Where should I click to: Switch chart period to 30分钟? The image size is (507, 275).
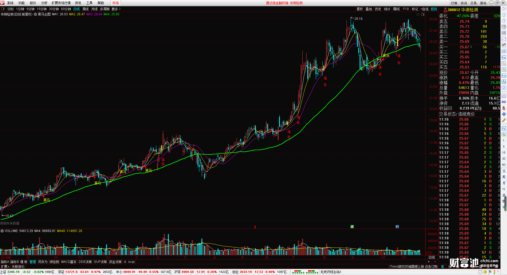pyautogui.click(x=54, y=9)
